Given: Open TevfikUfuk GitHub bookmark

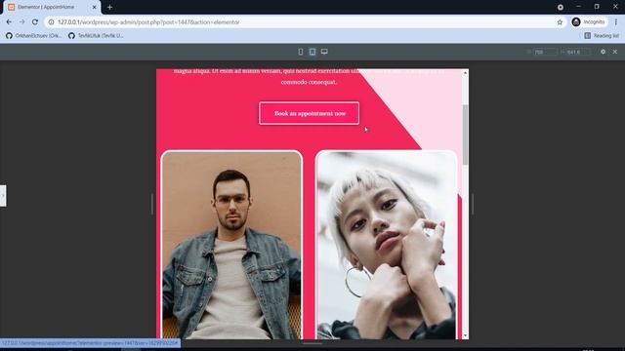Looking at the screenshot, I should coord(96,36).
